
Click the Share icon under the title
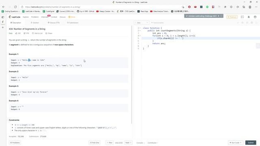(46, 33)
